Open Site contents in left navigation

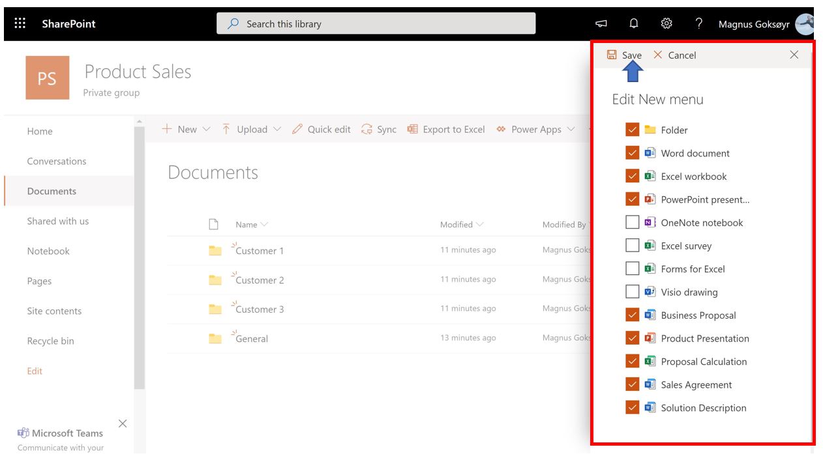[54, 311]
